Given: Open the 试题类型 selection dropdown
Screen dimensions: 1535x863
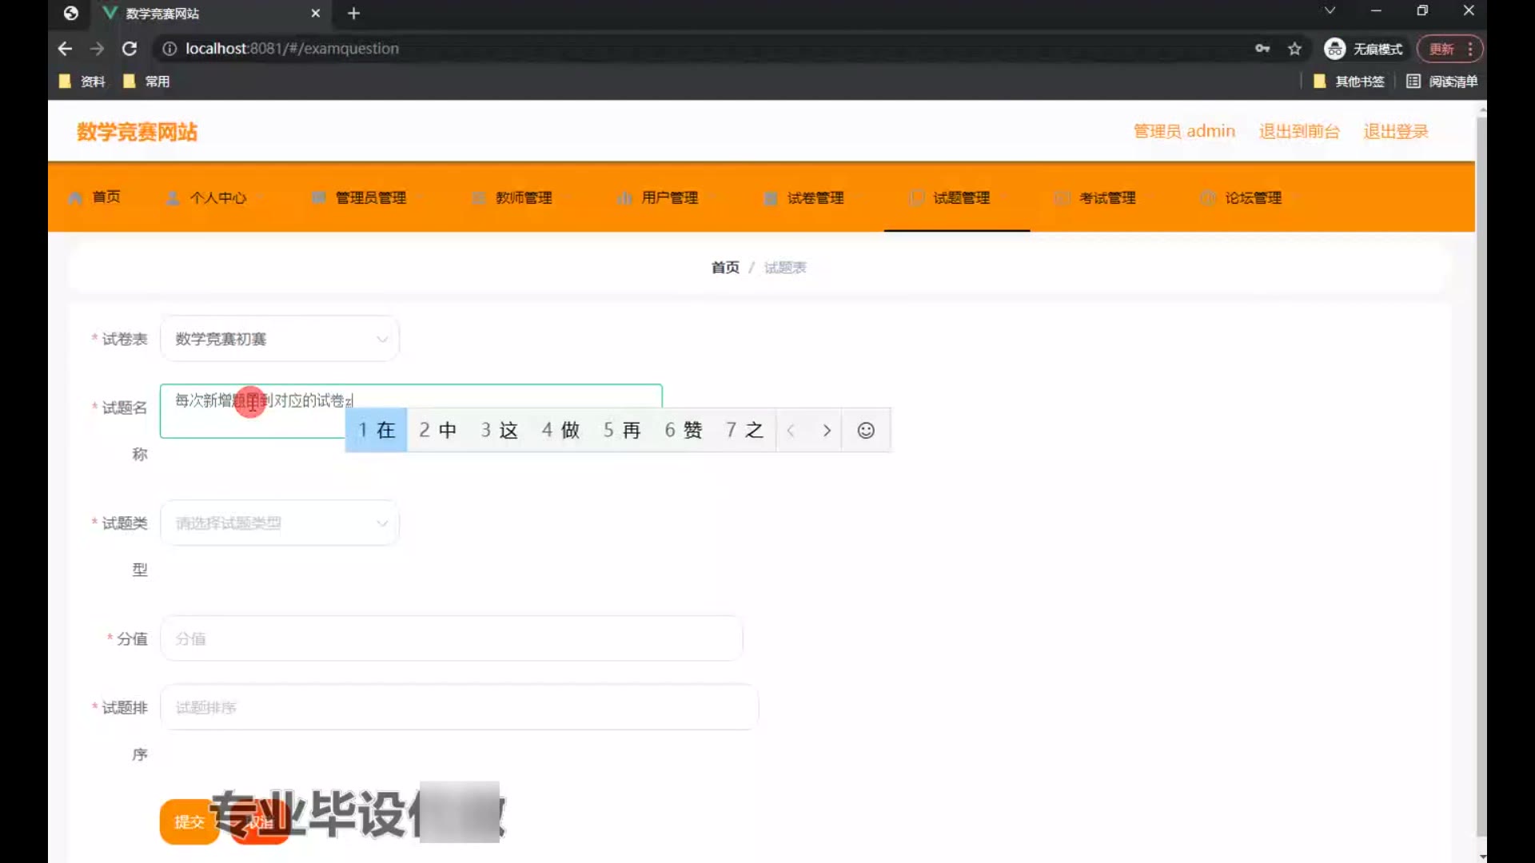Looking at the screenshot, I should tap(280, 523).
